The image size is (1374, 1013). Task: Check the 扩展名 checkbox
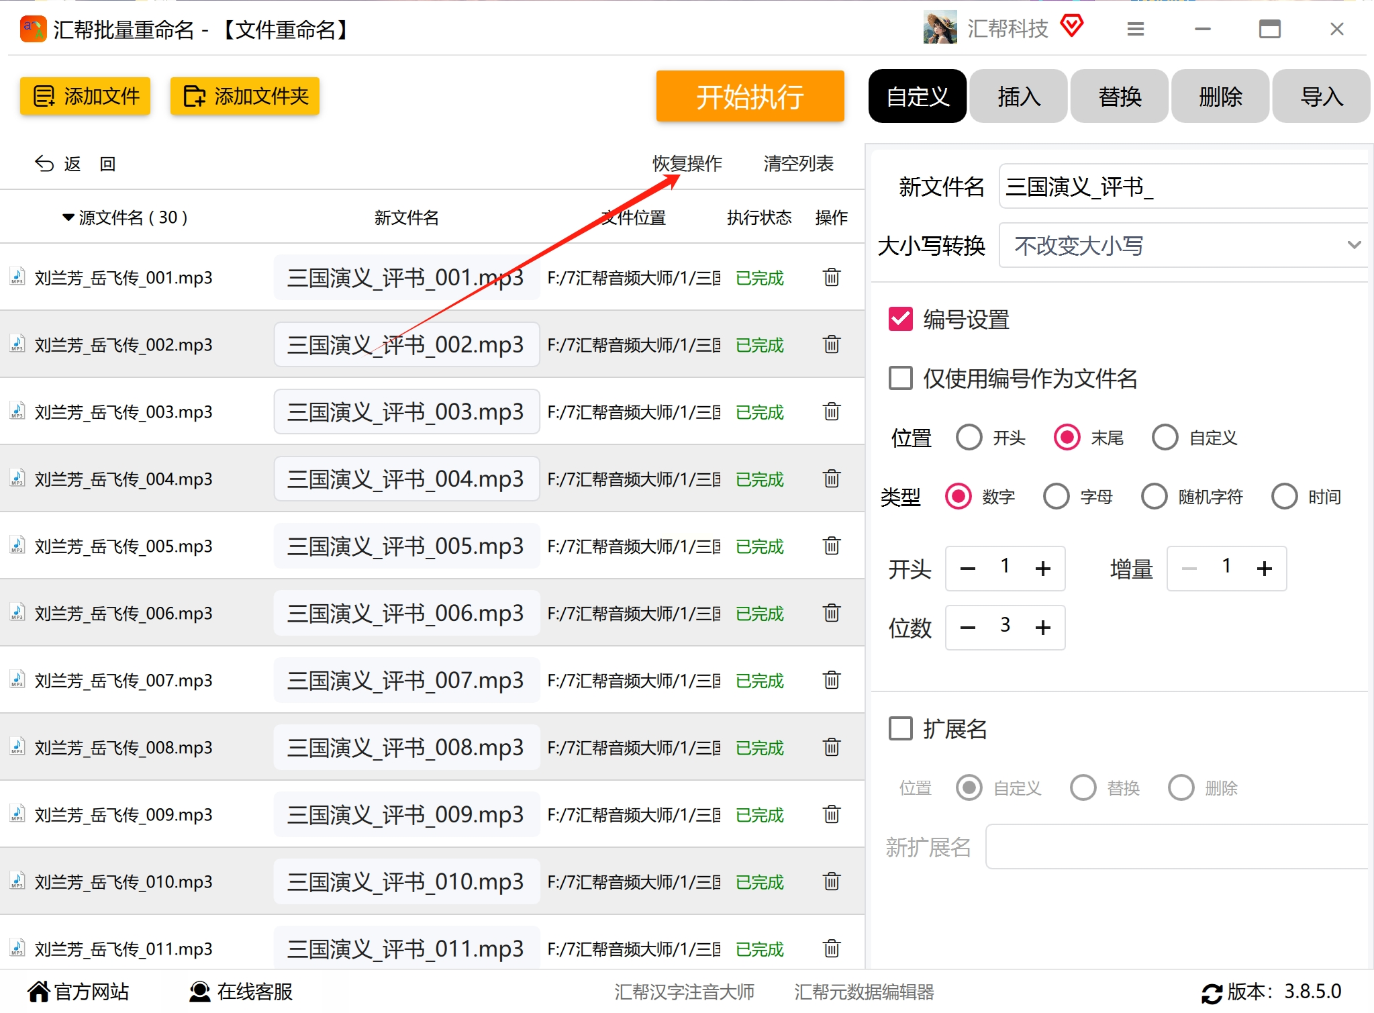coord(900,728)
